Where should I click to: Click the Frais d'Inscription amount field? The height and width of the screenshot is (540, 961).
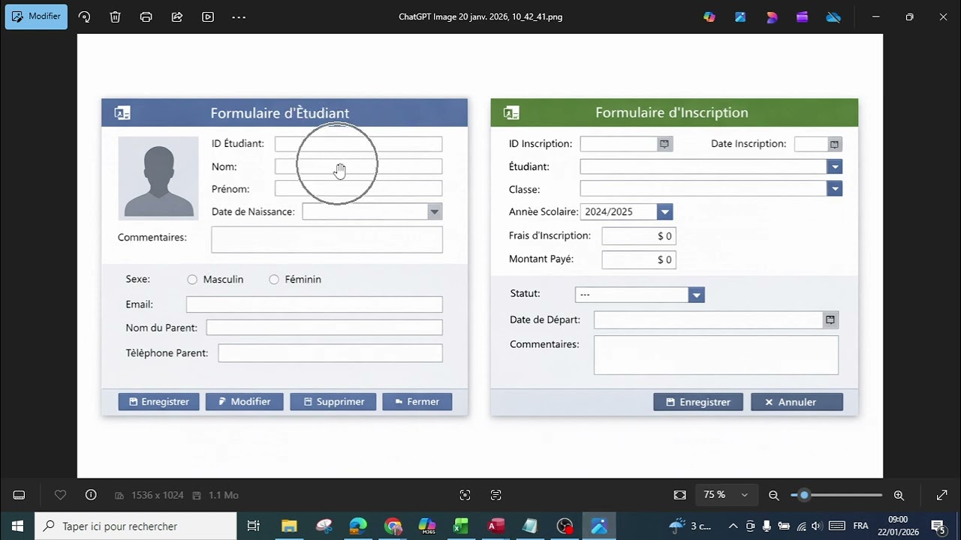point(639,236)
